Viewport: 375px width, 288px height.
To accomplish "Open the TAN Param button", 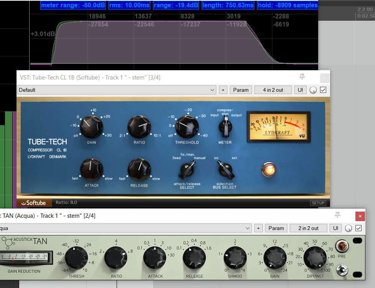I will pyautogui.click(x=276, y=228).
